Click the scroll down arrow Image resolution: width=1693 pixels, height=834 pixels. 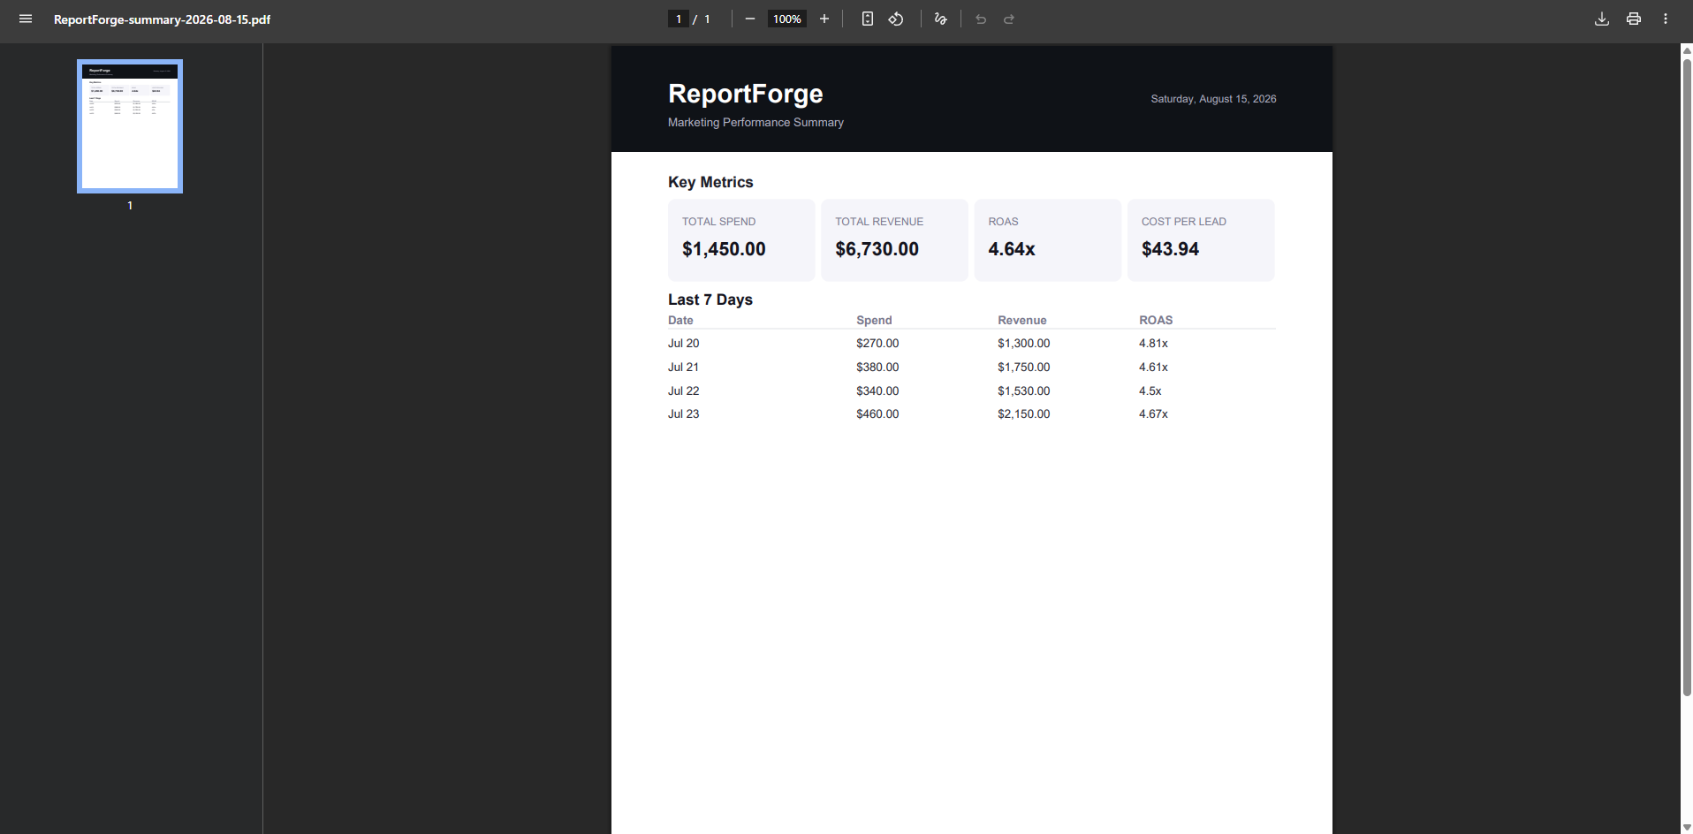point(1687,828)
